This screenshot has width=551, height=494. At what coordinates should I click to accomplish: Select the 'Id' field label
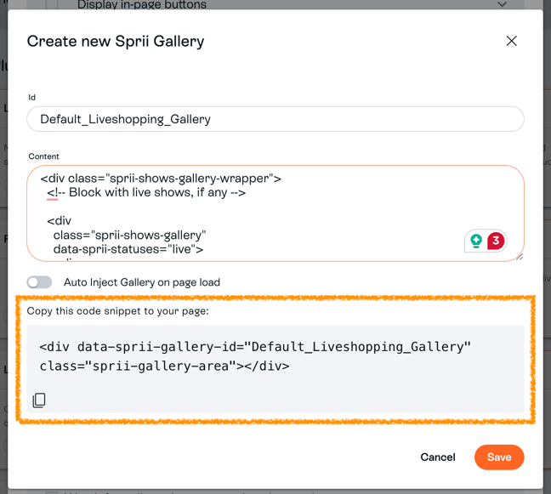click(32, 97)
